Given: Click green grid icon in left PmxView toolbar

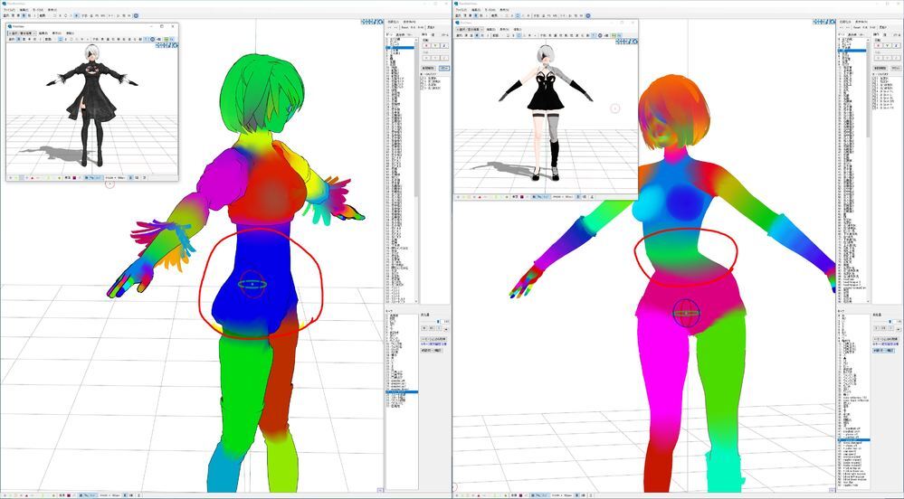Looking at the screenshot, I should pos(166,39).
